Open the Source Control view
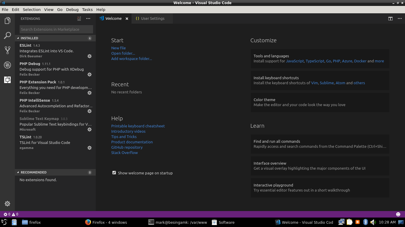 tap(7, 50)
